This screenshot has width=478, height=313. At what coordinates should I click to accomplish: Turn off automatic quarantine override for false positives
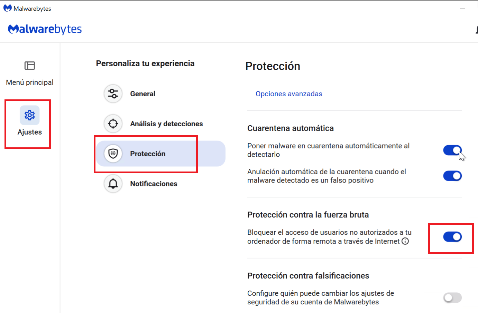click(x=452, y=176)
